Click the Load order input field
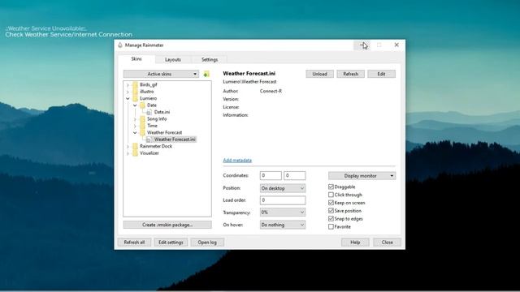 (283, 200)
